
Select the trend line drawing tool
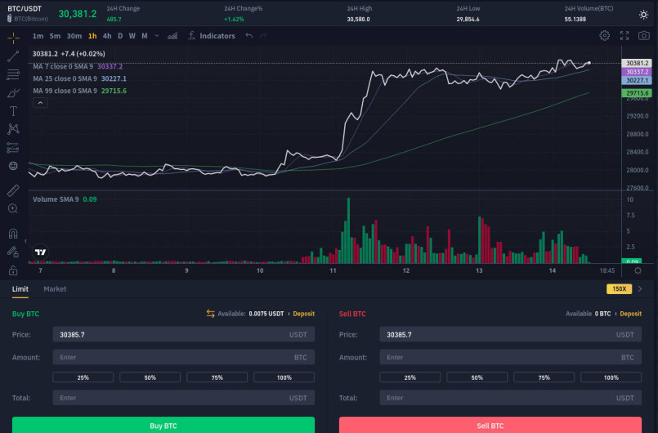pyautogui.click(x=13, y=56)
